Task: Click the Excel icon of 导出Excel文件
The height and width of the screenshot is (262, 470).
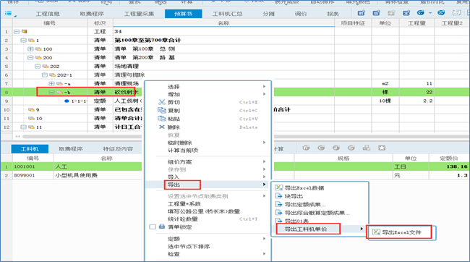Action: click(376, 232)
